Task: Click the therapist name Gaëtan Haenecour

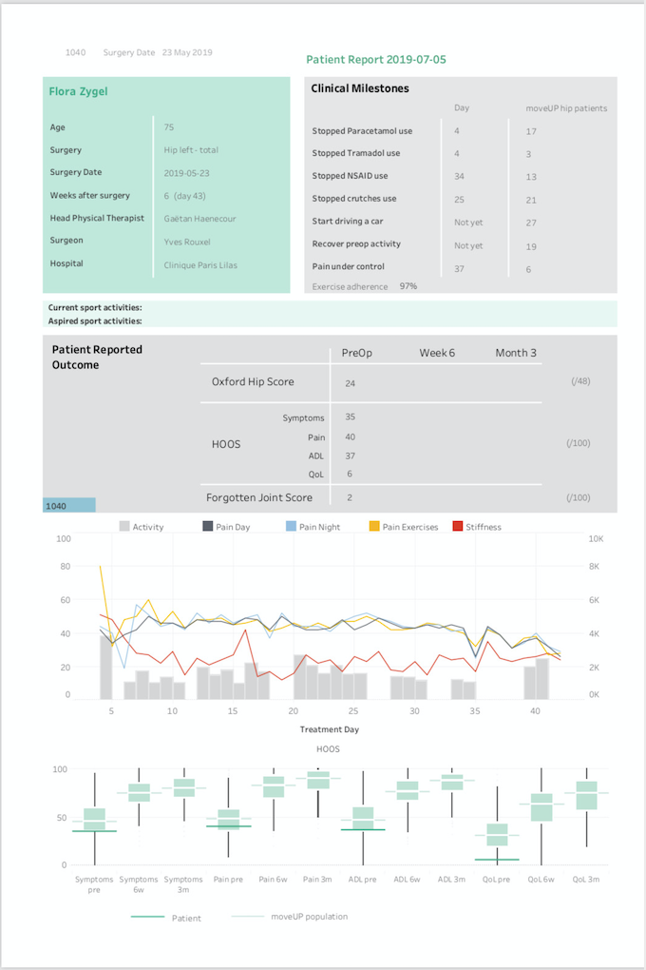Action: [x=199, y=219]
